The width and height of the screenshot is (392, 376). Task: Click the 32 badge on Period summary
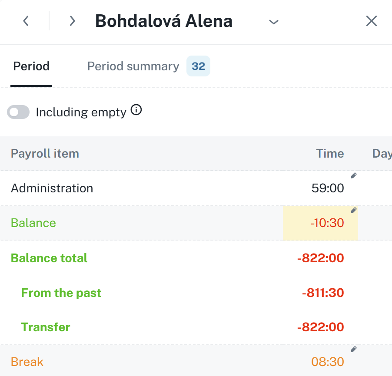tap(198, 66)
